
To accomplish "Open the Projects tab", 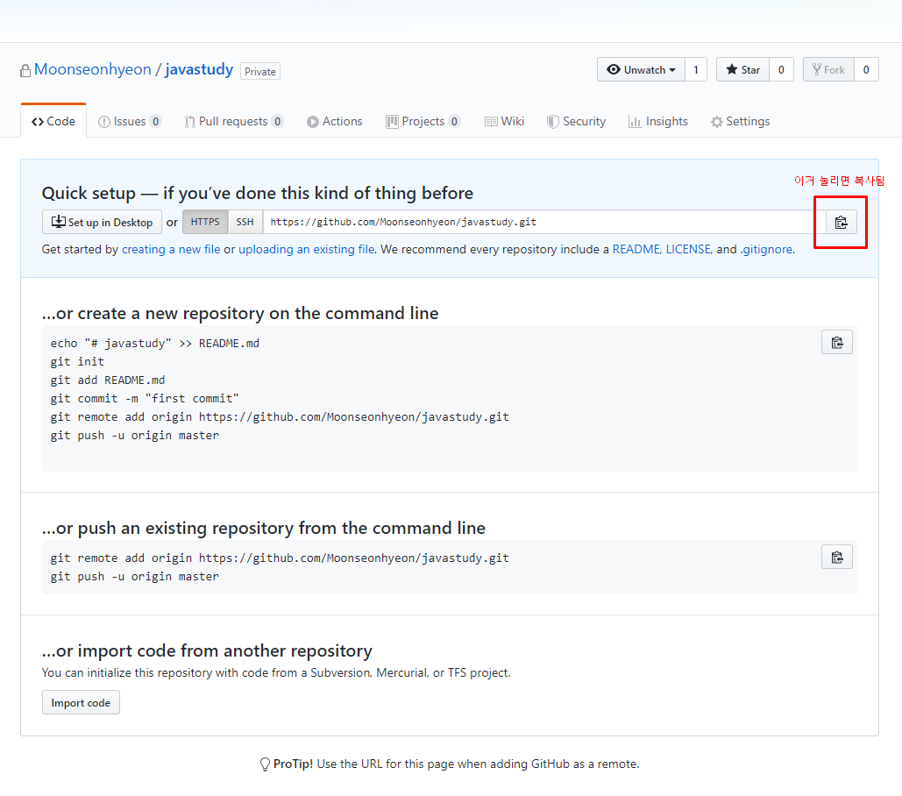I will pyautogui.click(x=423, y=121).
